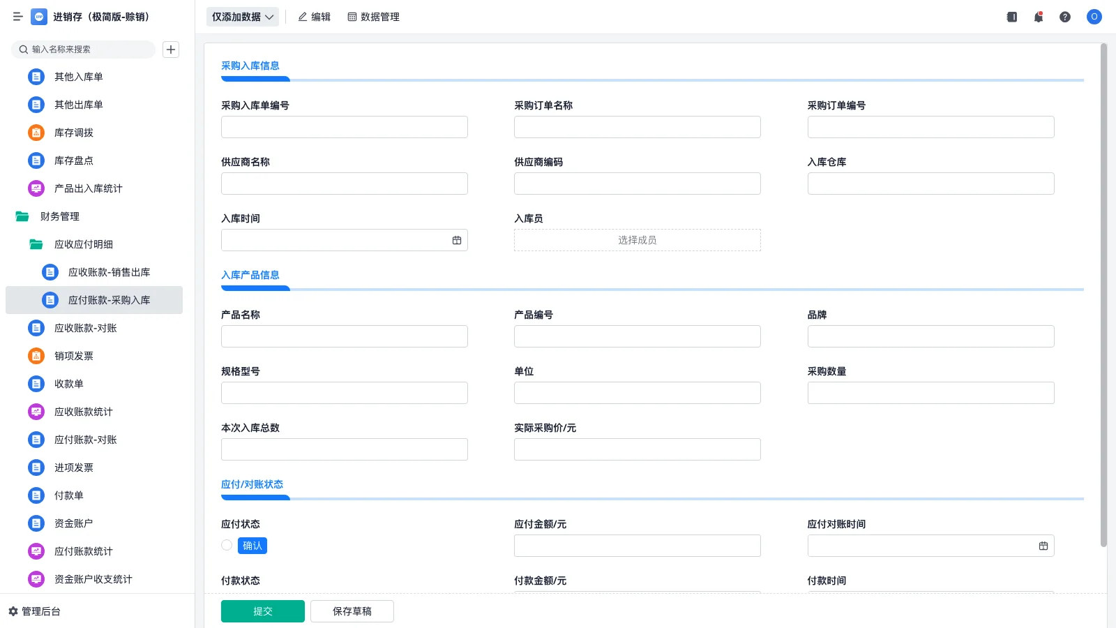1116x628 pixels.
Task: Open 数据管理 from the top toolbar
Action: coord(373,17)
